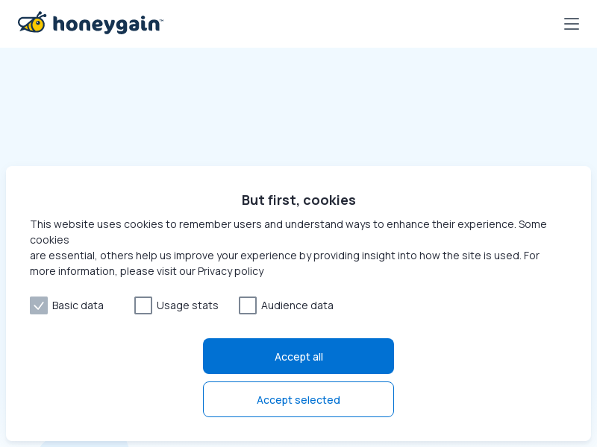Enable the Usage stats checkbox

click(143, 305)
